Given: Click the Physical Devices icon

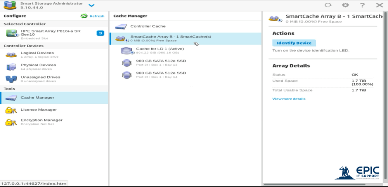Looking at the screenshot, I should coord(11,67).
